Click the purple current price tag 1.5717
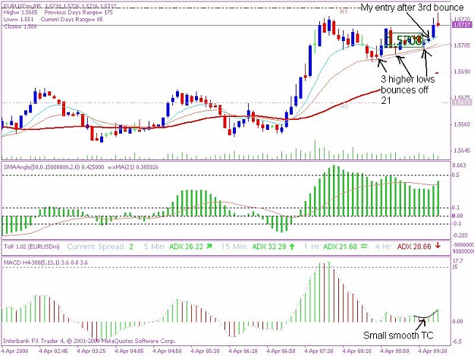Screen dimensions: 474x356 coord(462,24)
